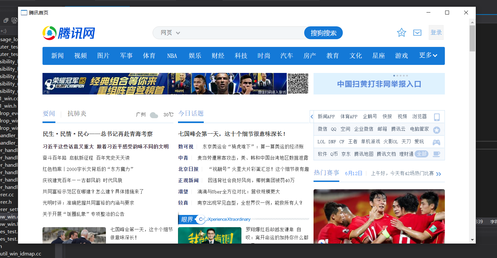Click the coffee cup icon beside 全部
The width and height of the screenshot is (497, 258).
pyautogui.click(x=436, y=154)
